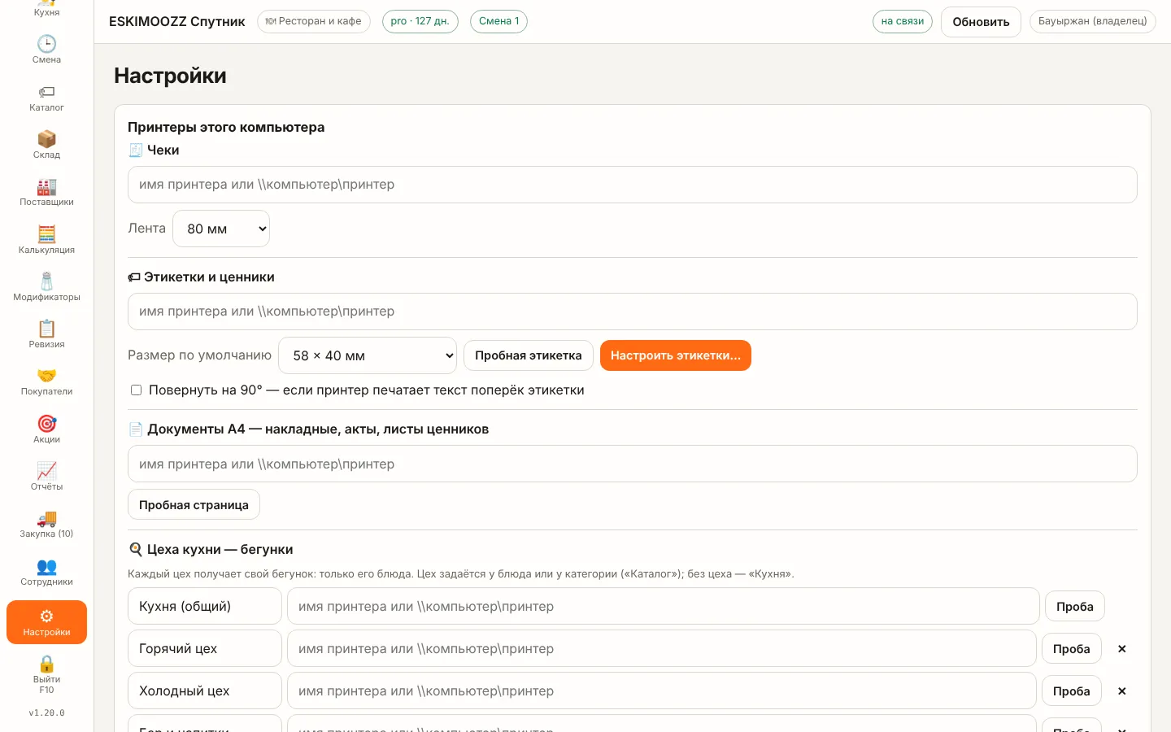
Task: Open the Сотрудники staff section
Action: click(x=46, y=572)
